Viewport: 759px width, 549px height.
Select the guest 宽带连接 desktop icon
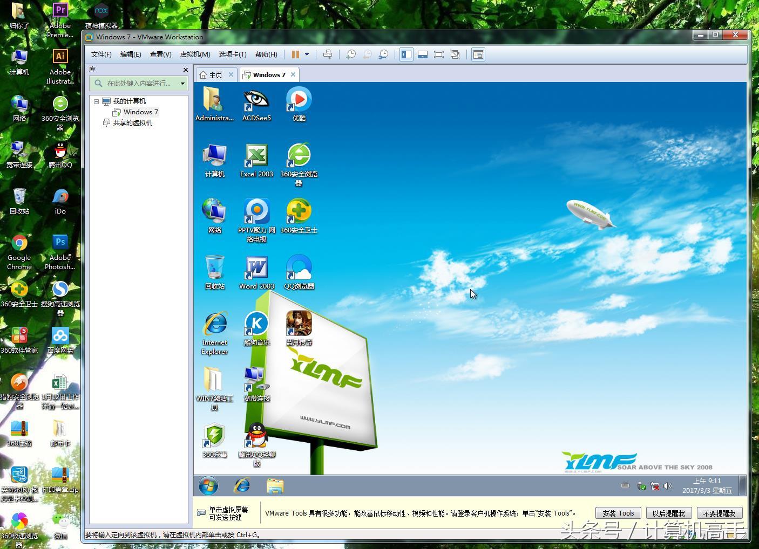point(256,385)
